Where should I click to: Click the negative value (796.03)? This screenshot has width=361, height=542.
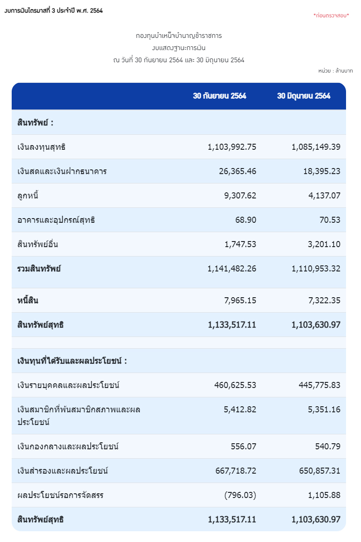240,495
